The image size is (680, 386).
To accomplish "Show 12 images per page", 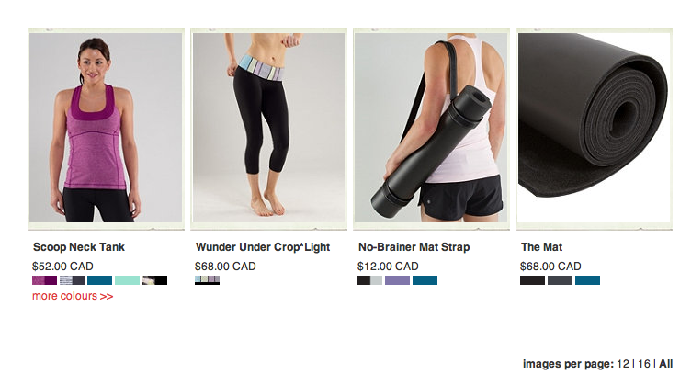I will click(623, 364).
